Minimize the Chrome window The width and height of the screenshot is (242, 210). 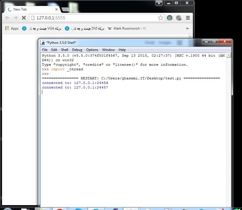169,3
